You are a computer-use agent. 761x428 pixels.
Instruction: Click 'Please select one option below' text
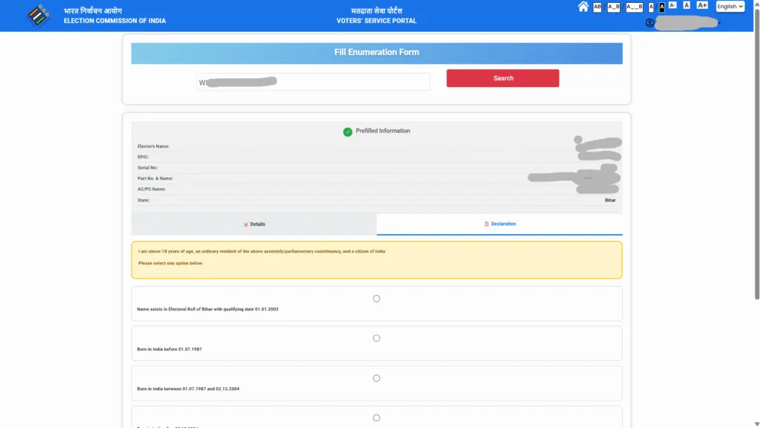click(170, 263)
